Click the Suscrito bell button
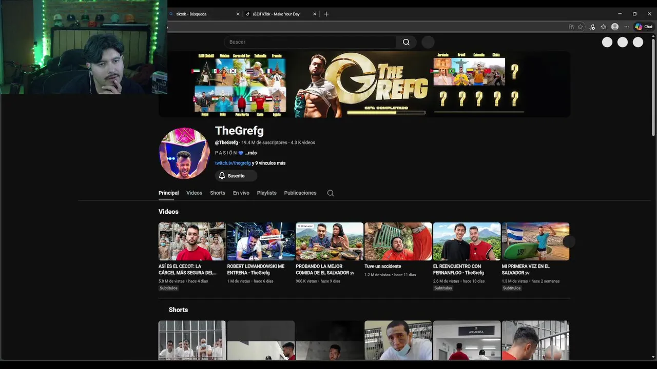 pyautogui.click(x=236, y=176)
